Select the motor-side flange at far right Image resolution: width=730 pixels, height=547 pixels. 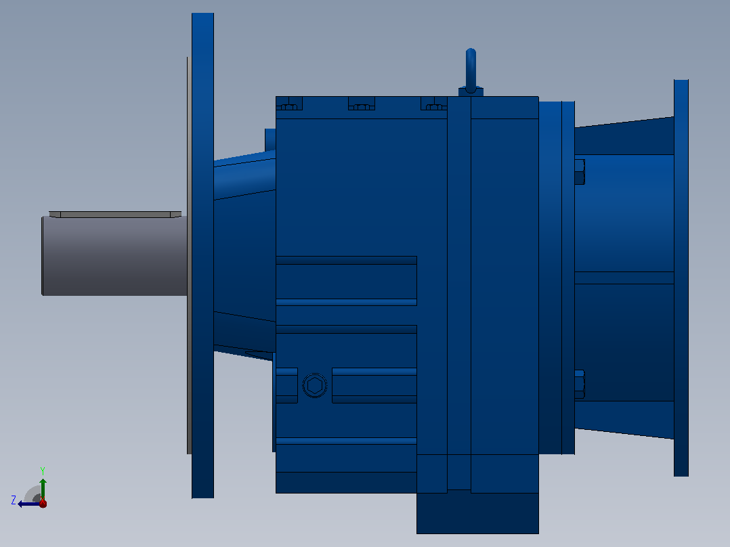click(681, 278)
